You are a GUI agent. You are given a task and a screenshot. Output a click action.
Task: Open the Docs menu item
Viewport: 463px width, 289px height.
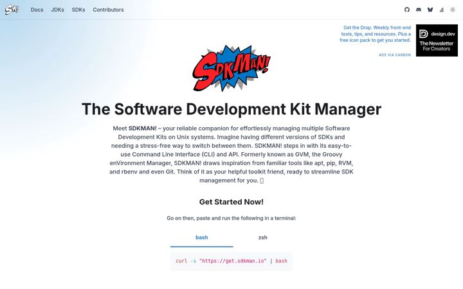(x=37, y=10)
